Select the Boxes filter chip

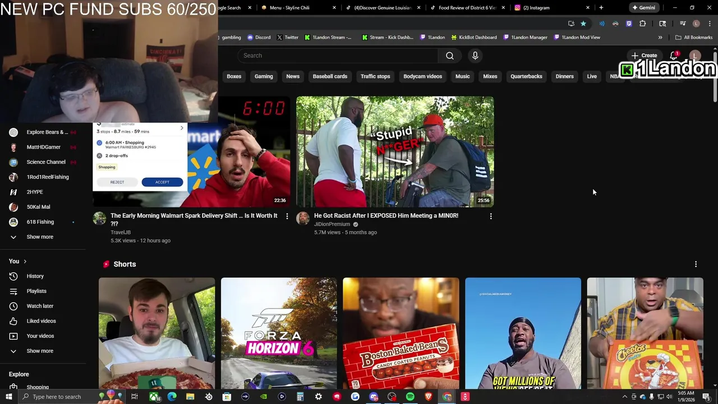click(x=234, y=76)
